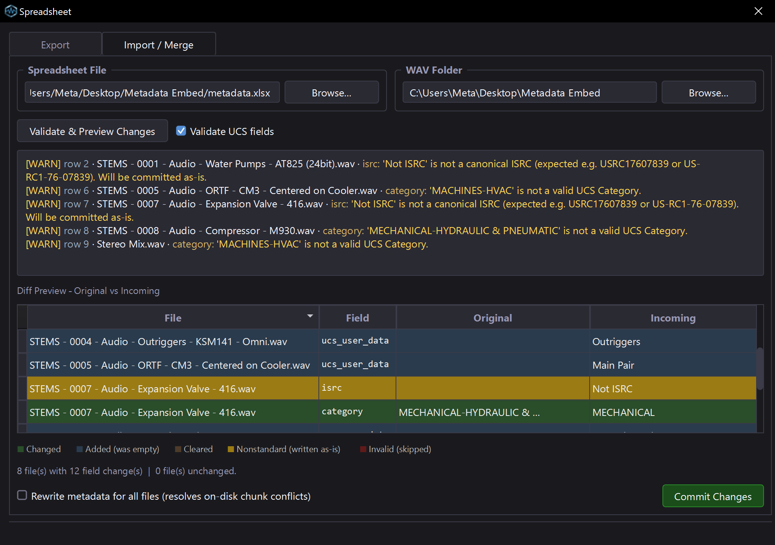775x545 pixels.
Task: Click the row 7 Expansion Valve warning
Action: click(382, 211)
